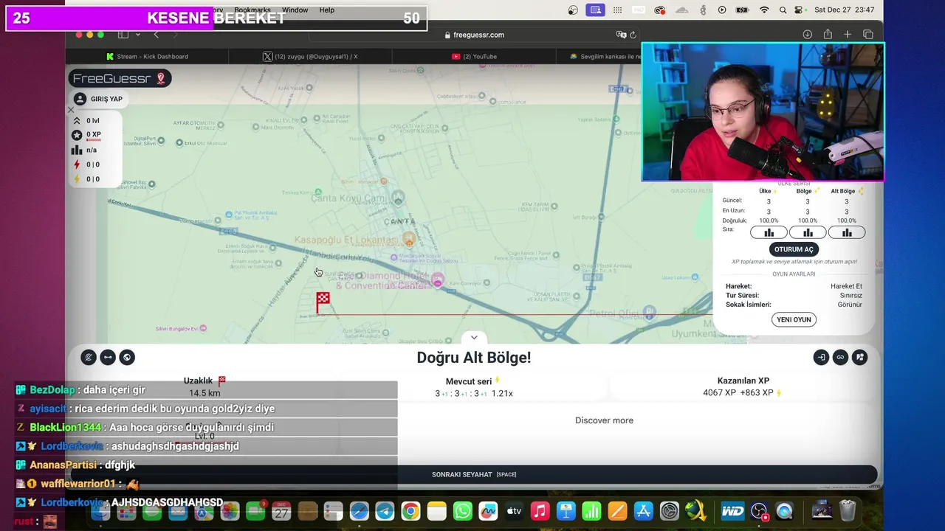Open Spotlight search in menu bar

pos(783,10)
